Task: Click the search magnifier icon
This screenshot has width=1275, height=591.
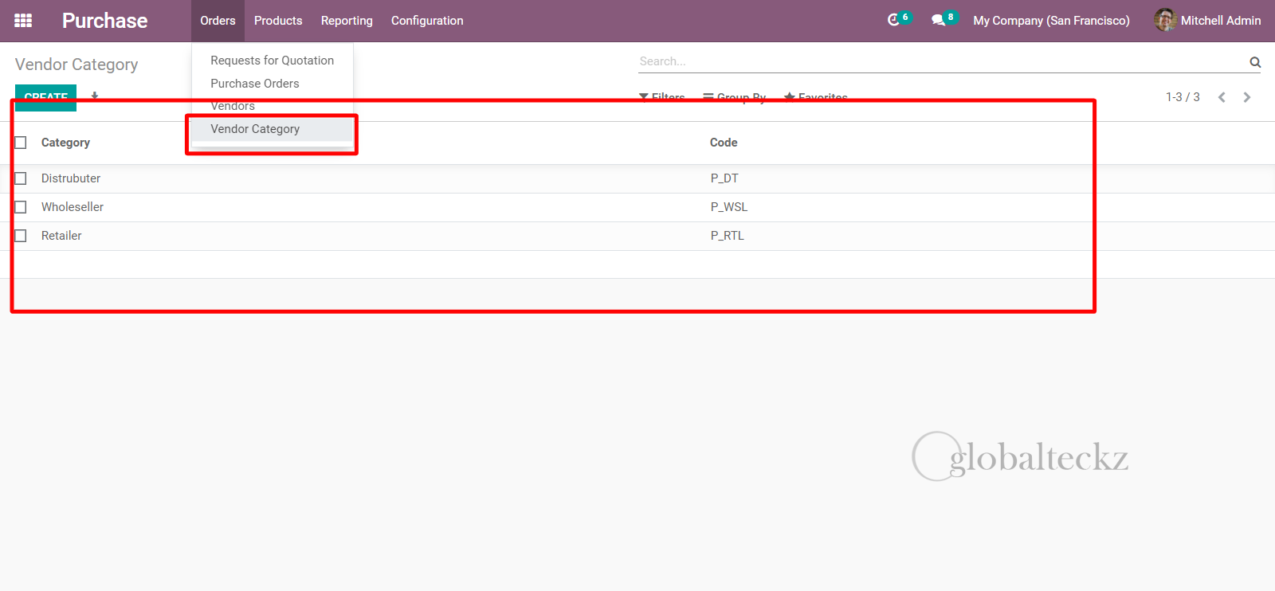Action: [1255, 61]
